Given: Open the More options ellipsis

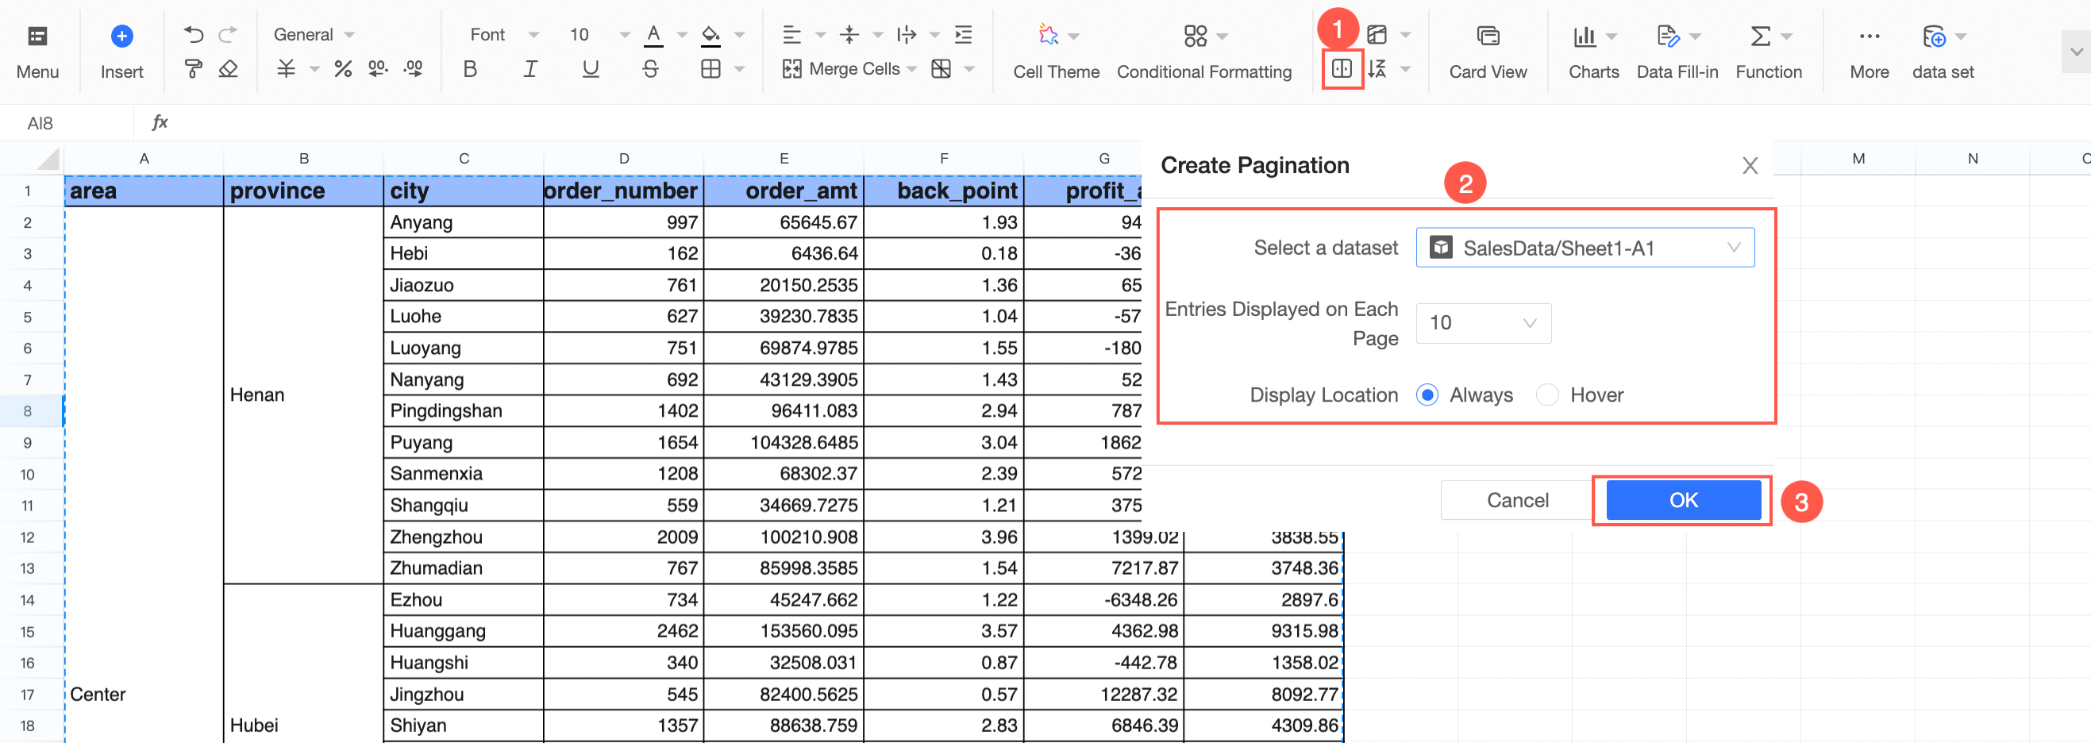Looking at the screenshot, I should [1870, 36].
